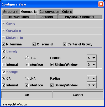Expand the Sponge Radius dropdown showing 4
This screenshot has width=105, height=107.
point(92,79)
